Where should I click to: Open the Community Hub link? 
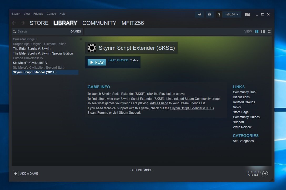pos(244,92)
